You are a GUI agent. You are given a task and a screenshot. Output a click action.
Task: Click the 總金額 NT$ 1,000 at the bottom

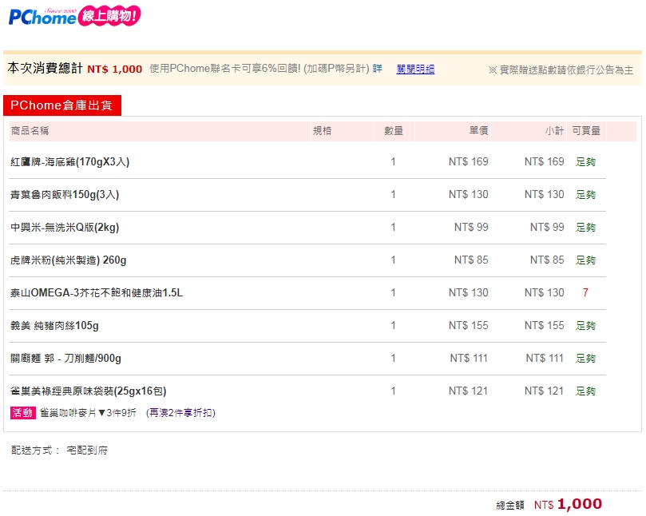point(568,504)
